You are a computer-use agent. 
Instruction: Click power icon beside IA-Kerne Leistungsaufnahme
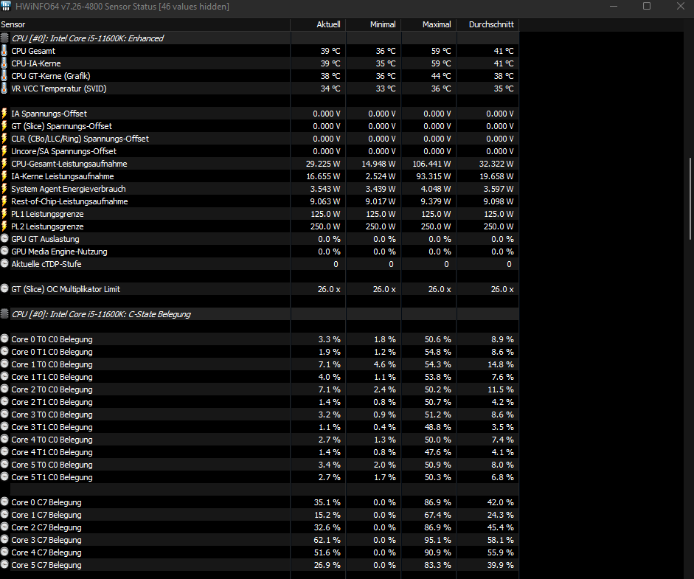tap(4, 176)
